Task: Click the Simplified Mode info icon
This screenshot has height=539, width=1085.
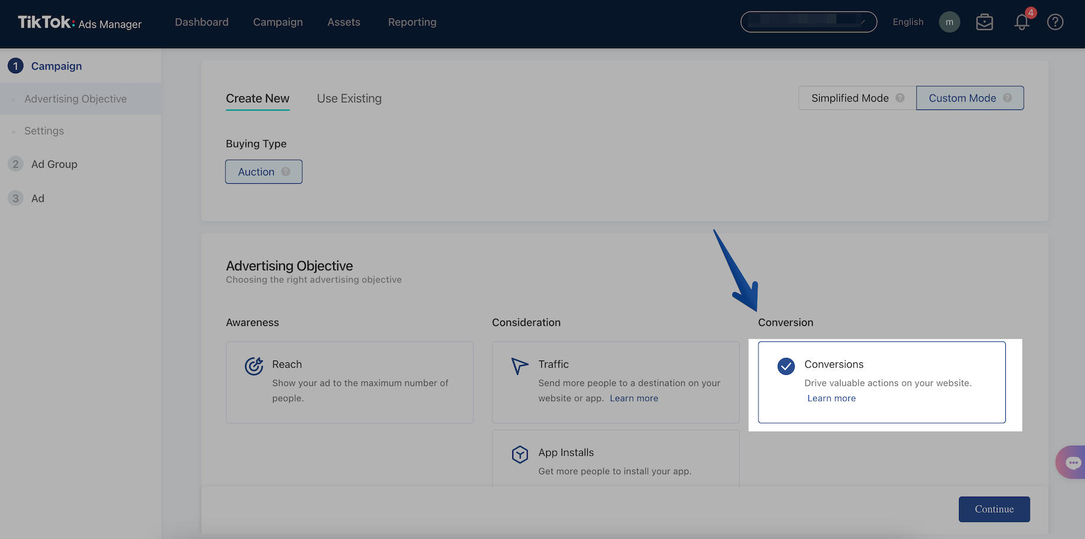Action: coord(900,98)
